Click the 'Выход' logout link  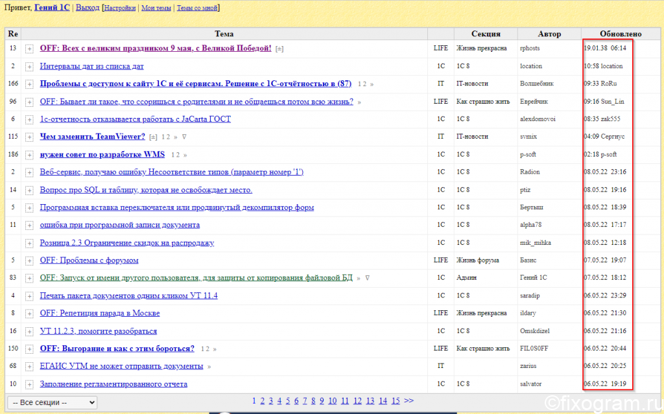88,8
